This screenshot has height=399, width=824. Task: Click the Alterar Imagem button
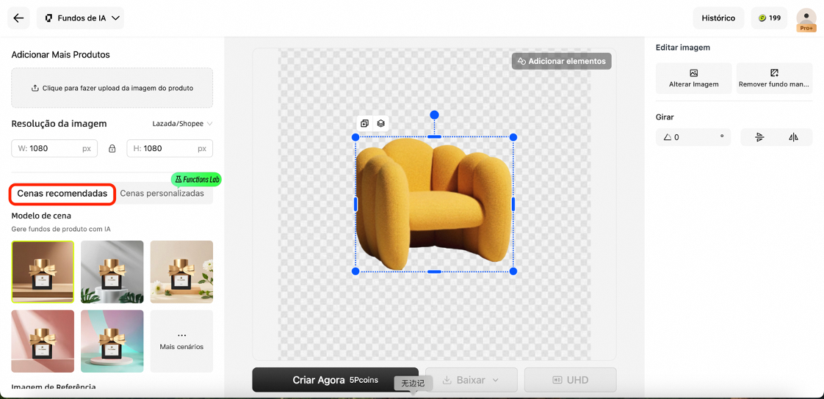pyautogui.click(x=693, y=78)
